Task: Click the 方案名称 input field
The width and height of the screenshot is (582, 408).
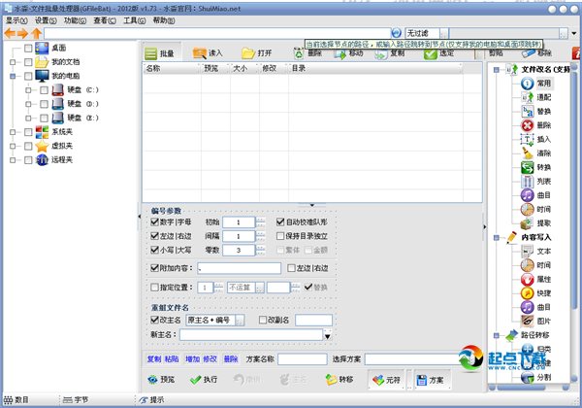Action: [303, 359]
